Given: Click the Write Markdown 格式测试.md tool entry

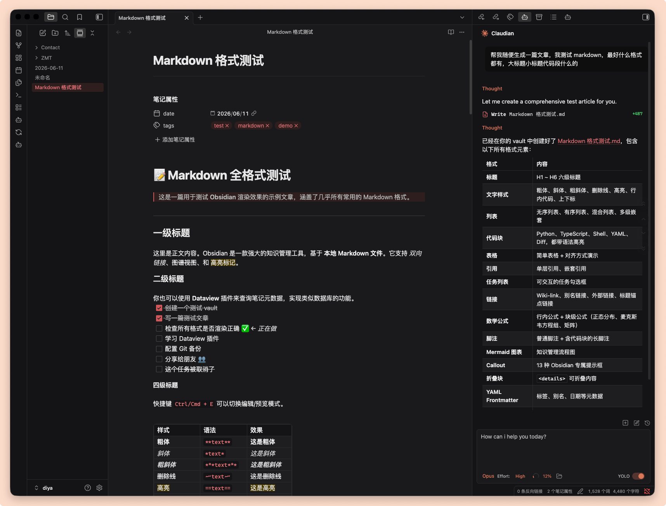Looking at the screenshot, I should click(x=562, y=114).
